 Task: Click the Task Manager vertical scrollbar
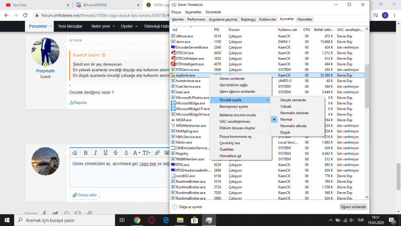point(367,89)
